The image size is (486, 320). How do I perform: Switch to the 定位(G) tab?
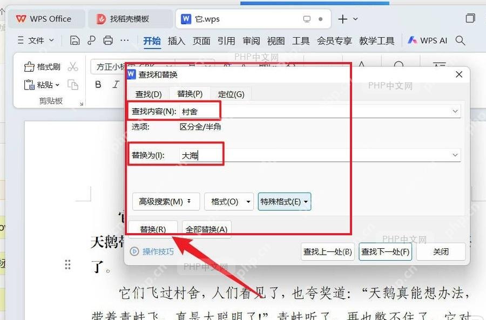pos(231,94)
